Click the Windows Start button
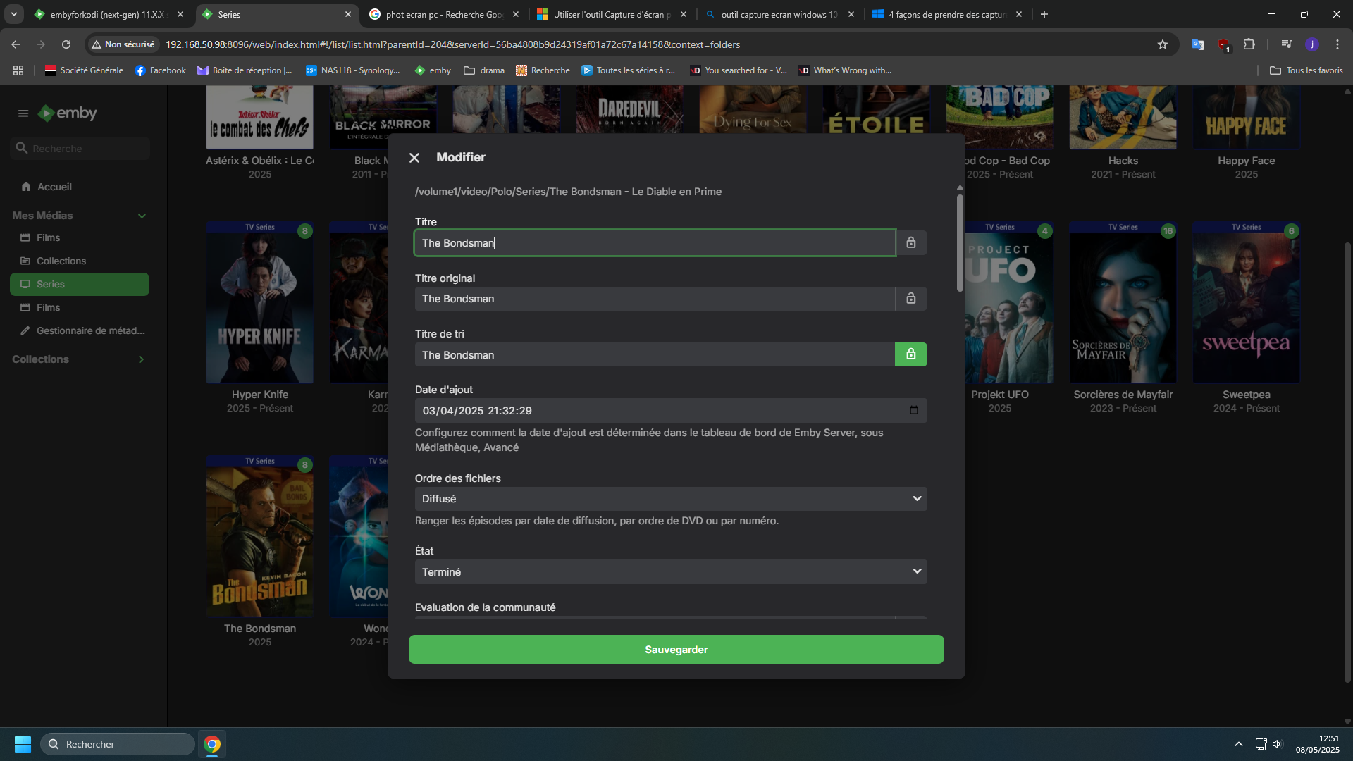The width and height of the screenshot is (1353, 761). click(23, 744)
